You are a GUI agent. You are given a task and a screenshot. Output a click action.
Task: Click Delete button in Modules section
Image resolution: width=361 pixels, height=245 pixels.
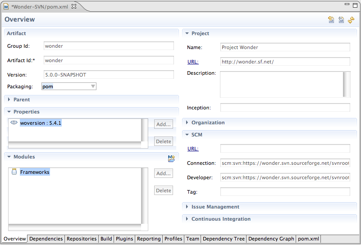point(164,190)
